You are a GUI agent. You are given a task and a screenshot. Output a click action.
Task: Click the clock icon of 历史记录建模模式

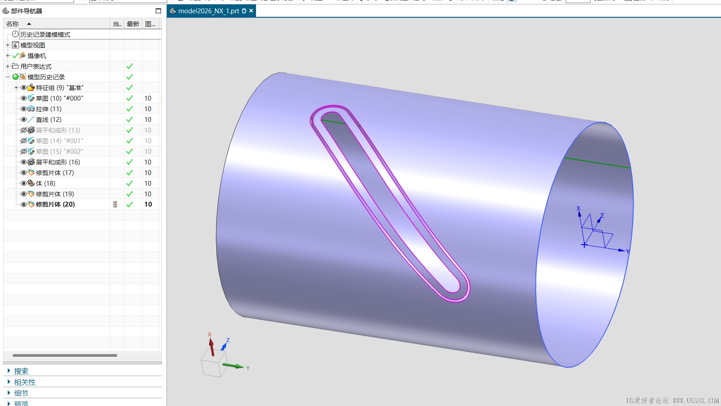16,34
